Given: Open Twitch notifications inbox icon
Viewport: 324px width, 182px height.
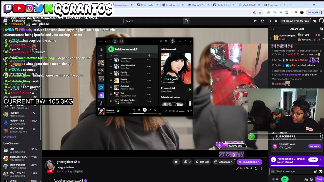Looking at the screenshot, I should [262, 21].
